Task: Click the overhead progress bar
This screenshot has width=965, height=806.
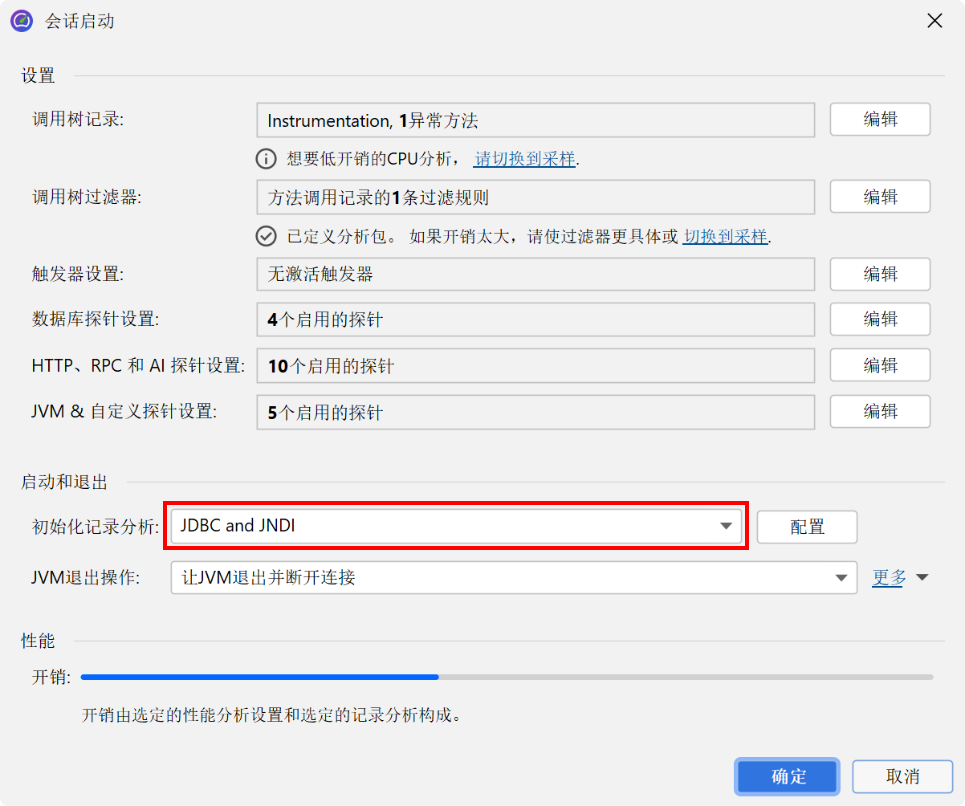Action: 506,677
